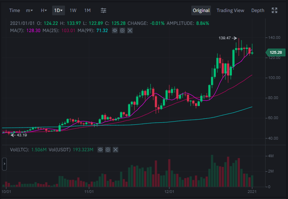The height and width of the screenshot is (199, 288).
Task: Open the 1D interval dropdown
Action: [x=59, y=10]
